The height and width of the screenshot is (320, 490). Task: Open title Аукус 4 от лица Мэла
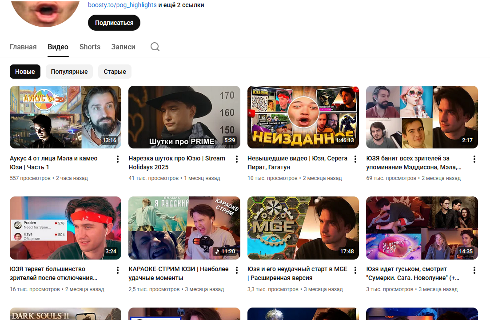tap(53, 163)
